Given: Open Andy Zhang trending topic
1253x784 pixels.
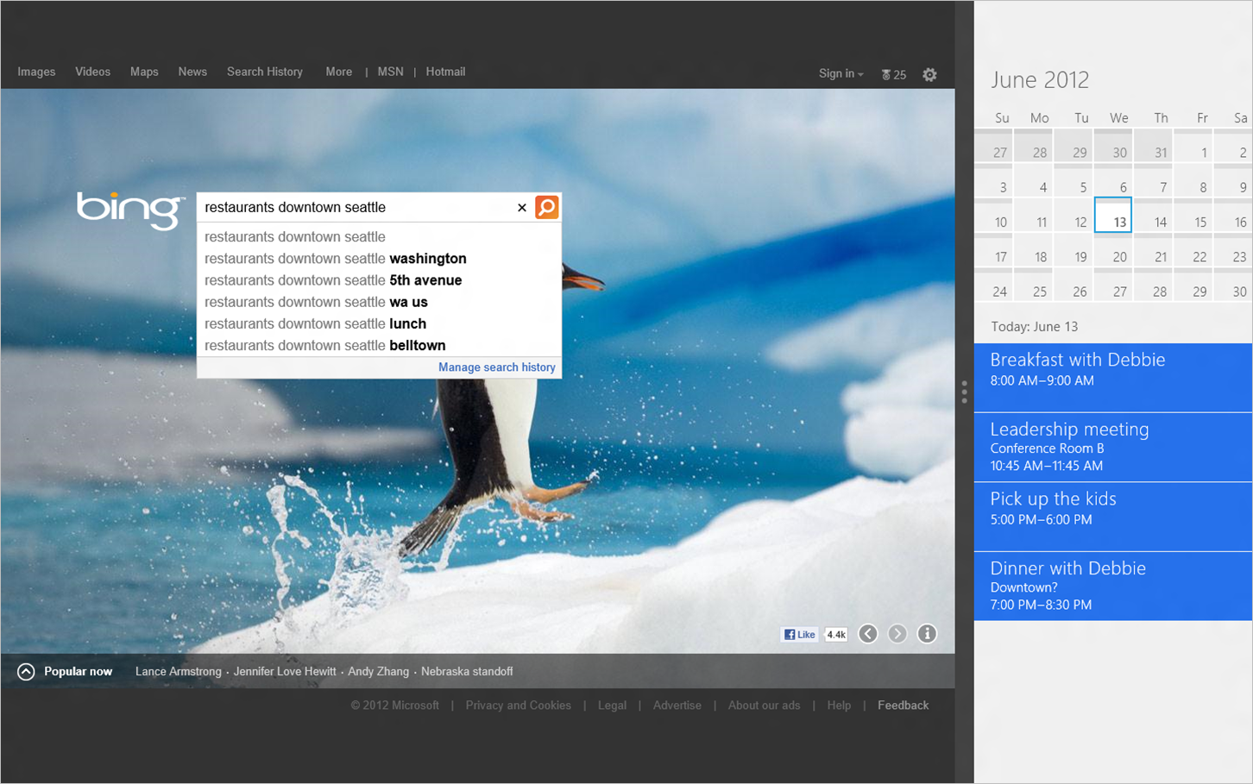Looking at the screenshot, I should click(x=378, y=672).
